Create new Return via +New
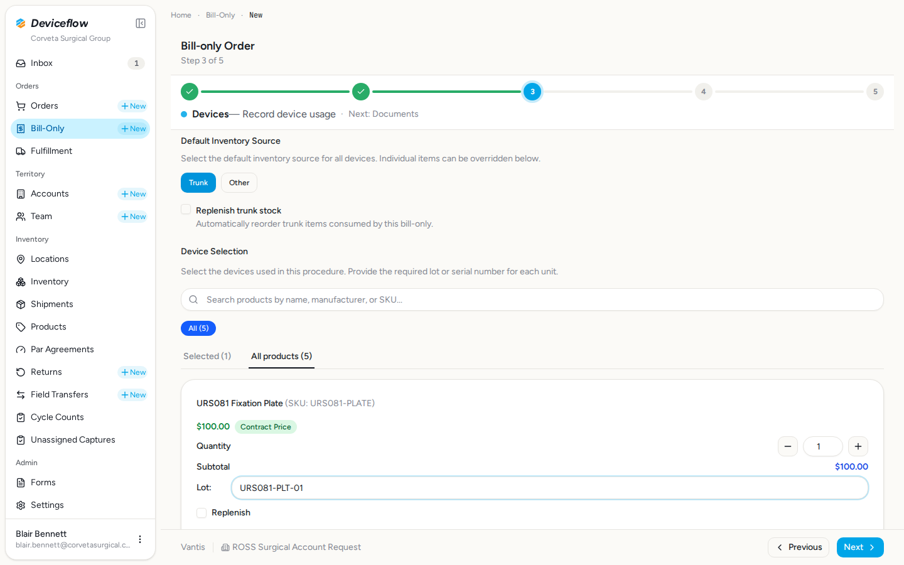Image resolution: width=904 pixels, height=565 pixels. click(x=133, y=372)
